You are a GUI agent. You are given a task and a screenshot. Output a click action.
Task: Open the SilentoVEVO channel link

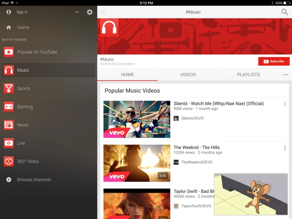(192, 118)
